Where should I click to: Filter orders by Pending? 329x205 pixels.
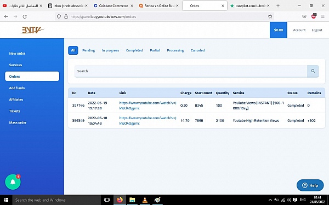click(88, 50)
